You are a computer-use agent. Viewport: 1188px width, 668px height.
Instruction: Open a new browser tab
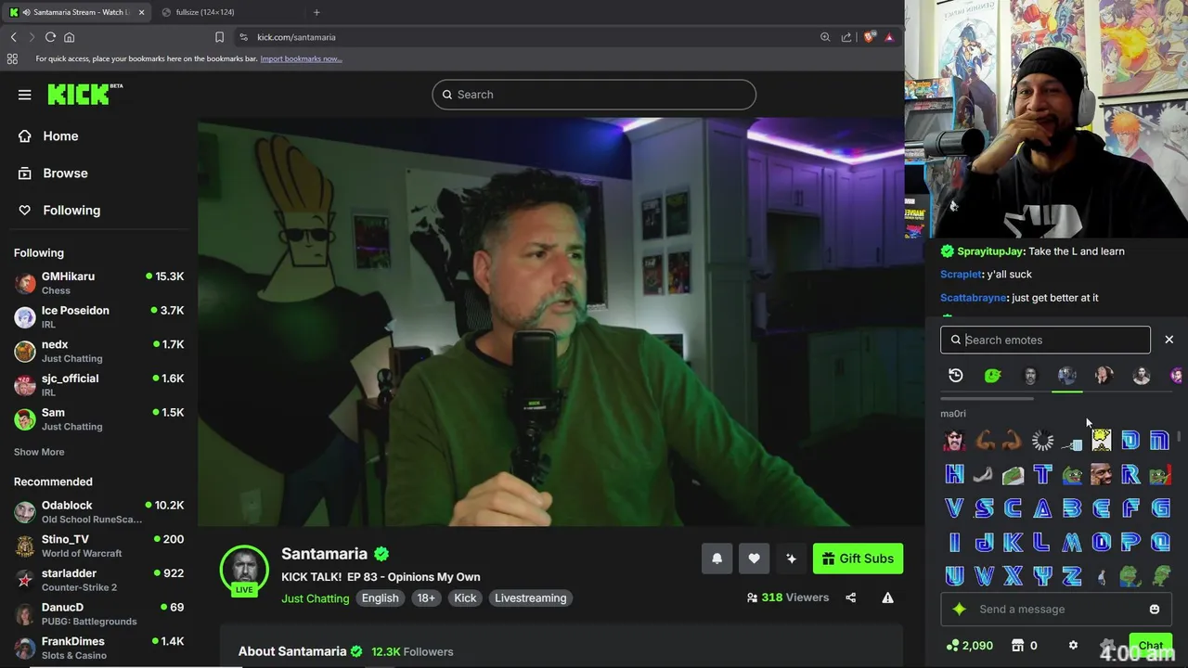coord(316,12)
